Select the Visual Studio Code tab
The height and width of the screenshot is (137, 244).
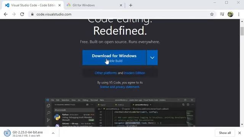(33, 5)
